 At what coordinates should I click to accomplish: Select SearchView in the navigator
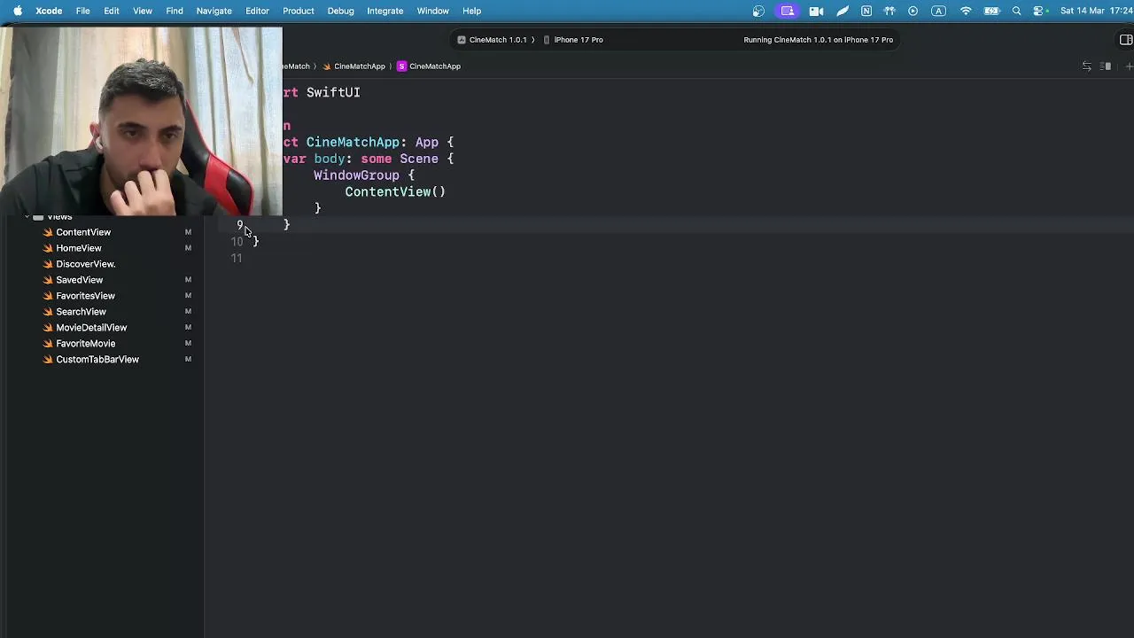point(81,312)
